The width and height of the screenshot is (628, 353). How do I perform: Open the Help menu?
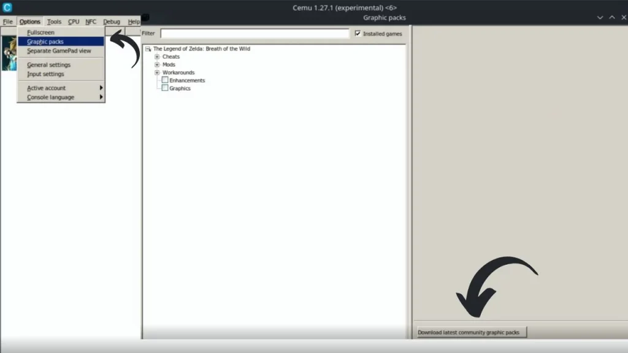coord(134,21)
